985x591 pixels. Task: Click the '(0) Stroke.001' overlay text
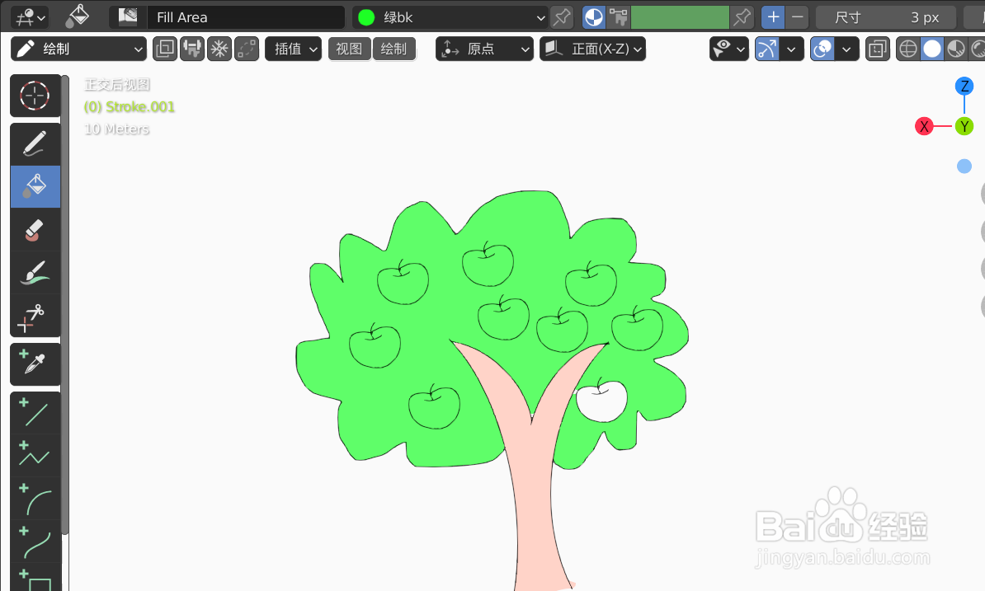pyautogui.click(x=130, y=106)
